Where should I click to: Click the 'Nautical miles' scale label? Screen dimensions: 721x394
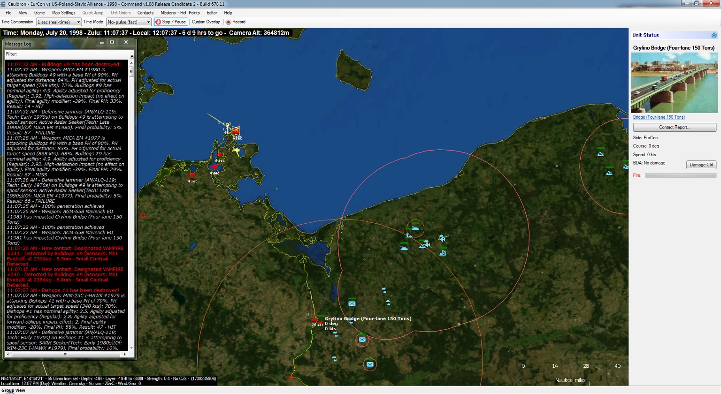[x=570, y=380]
